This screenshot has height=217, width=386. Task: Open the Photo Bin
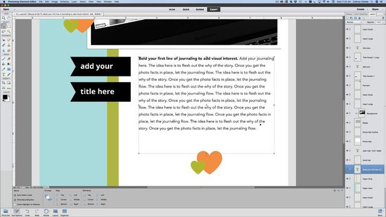pos(5,213)
